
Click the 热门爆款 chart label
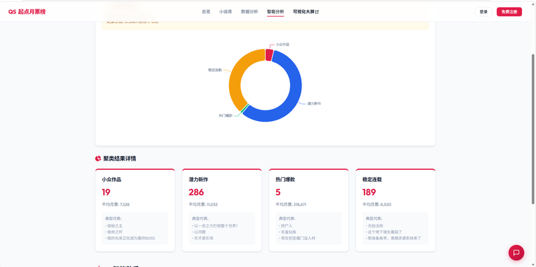pyautogui.click(x=226, y=115)
